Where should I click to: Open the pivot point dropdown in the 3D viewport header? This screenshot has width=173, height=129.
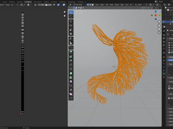click(147, 5)
